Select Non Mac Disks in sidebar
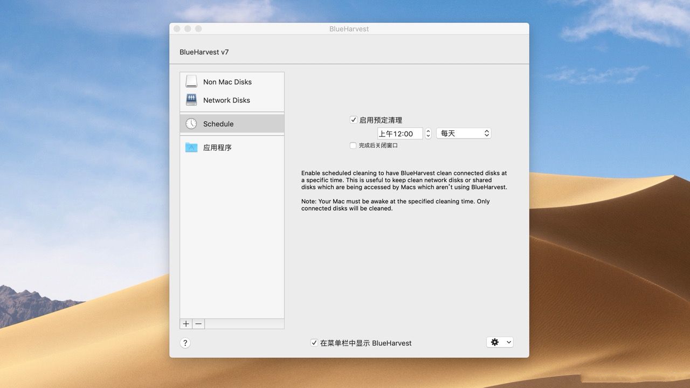 click(232, 81)
